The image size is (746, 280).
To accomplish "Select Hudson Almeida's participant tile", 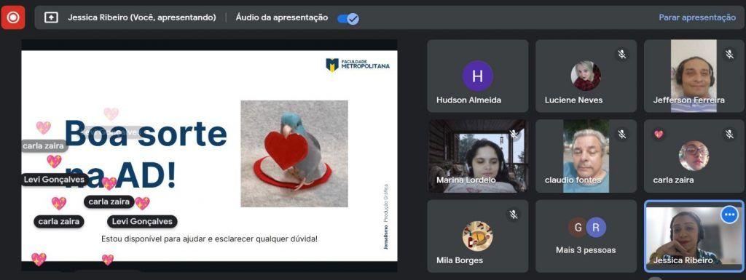I will (x=477, y=76).
